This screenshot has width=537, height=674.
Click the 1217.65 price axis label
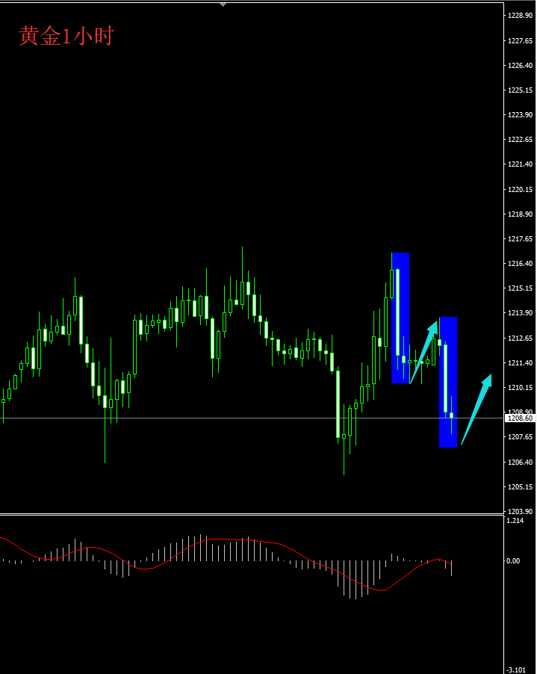tap(521, 238)
